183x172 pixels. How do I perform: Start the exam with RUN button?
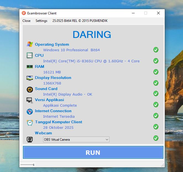pyautogui.click(x=93, y=152)
